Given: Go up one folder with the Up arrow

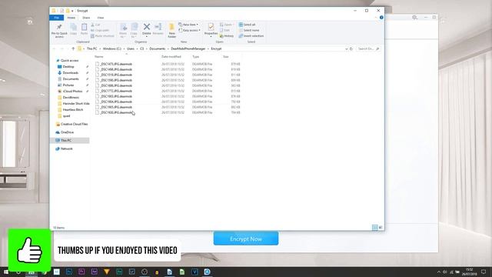Looking at the screenshot, I should tap(73, 48).
